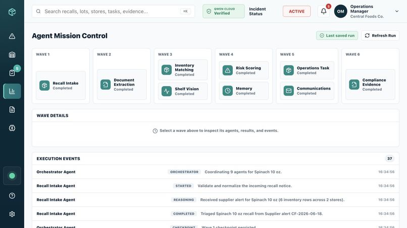This screenshot has height=228, width=407.
Task: Click the OM user avatar
Action: (340, 12)
